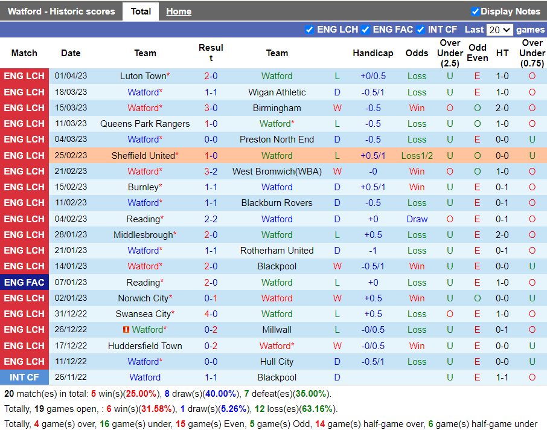Open the Luton Town team link
Viewport: 547px width, 430px height.
click(142, 76)
